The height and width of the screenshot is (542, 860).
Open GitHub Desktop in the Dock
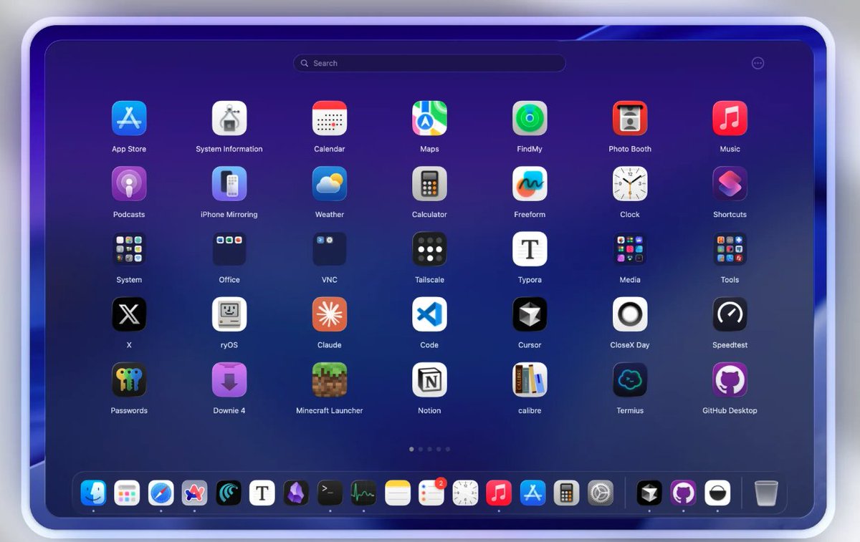click(683, 493)
